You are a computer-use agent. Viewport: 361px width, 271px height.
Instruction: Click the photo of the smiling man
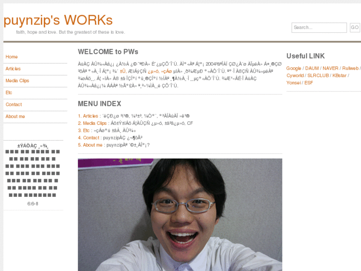coord(180,214)
